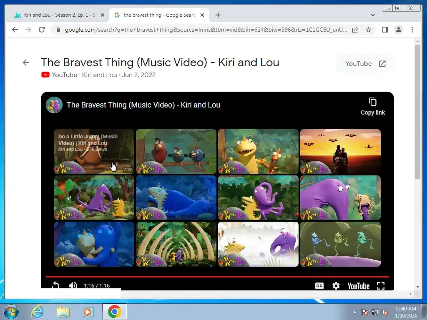This screenshot has width=427, height=320.
Task: Go back to video search results
Action: 26,62
